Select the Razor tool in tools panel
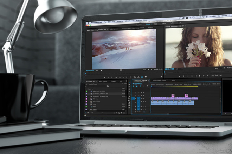Image resolution: width=232 pixels, height=154 pixels. [129, 96]
